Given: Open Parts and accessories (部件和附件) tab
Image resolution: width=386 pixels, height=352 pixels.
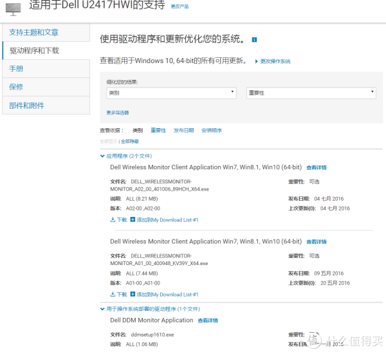Looking at the screenshot, I should (x=46, y=106).
